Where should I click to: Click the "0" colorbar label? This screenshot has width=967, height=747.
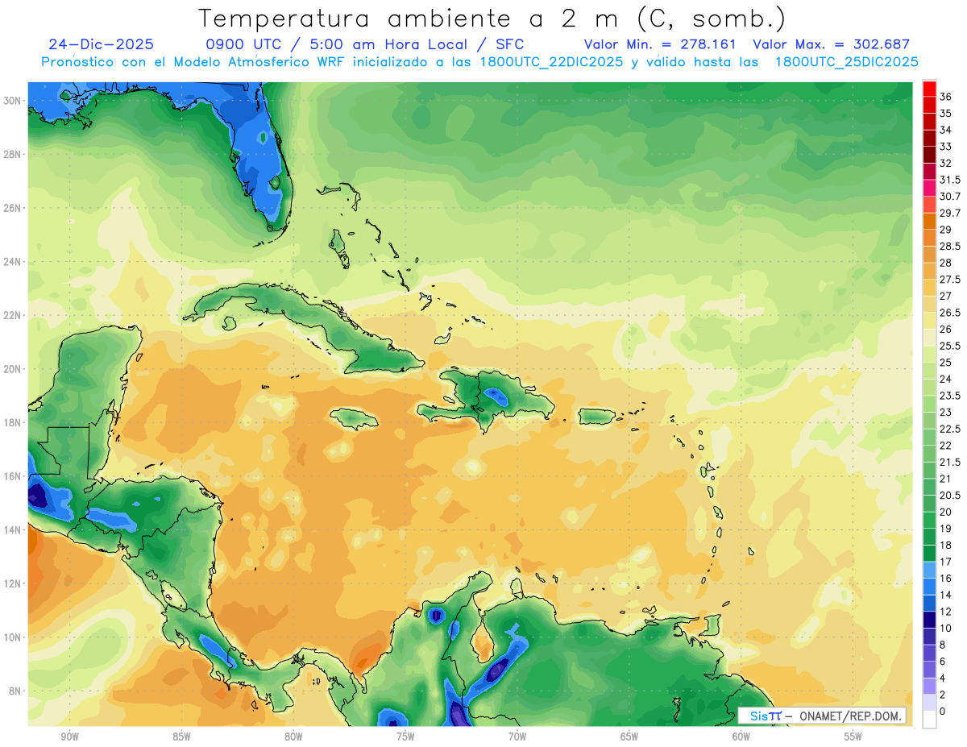point(943,712)
